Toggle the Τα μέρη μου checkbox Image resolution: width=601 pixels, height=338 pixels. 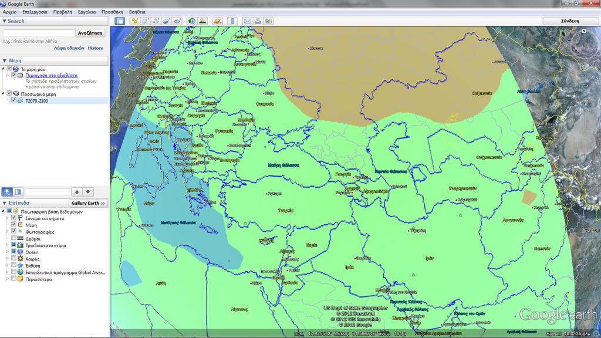tap(9, 69)
